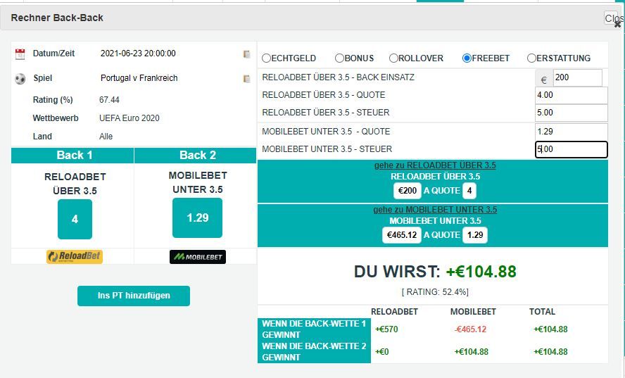Click the [ RATING: 52.4%] text
The image size is (625, 378).
pos(435,292)
